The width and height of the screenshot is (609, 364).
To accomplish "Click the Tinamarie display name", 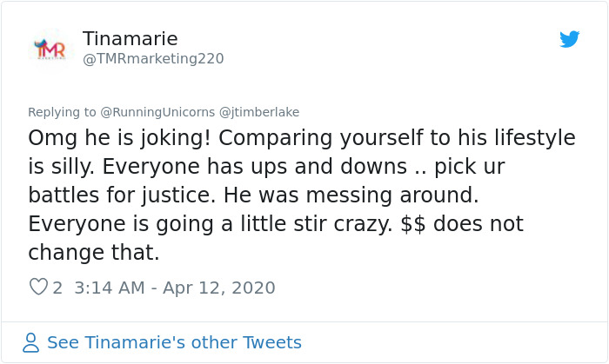I will pos(130,38).
